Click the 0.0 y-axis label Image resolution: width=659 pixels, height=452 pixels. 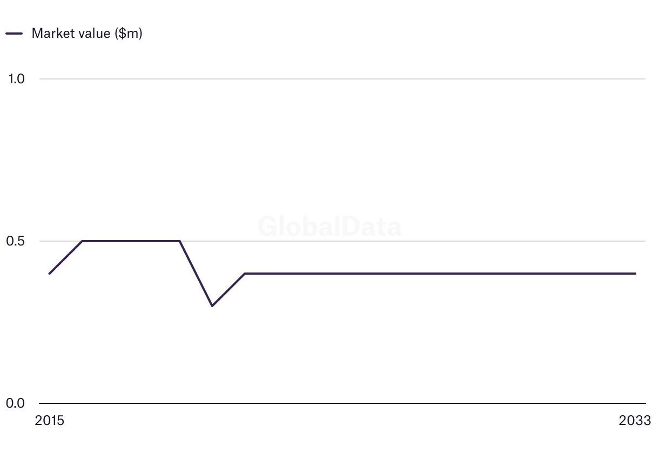16,403
